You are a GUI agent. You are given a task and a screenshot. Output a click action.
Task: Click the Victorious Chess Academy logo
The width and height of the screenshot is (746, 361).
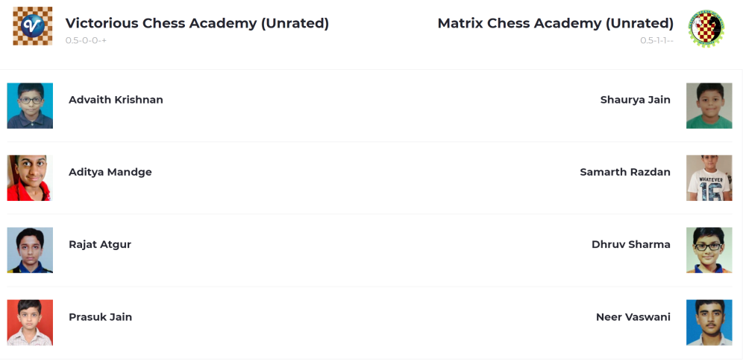[x=33, y=26]
